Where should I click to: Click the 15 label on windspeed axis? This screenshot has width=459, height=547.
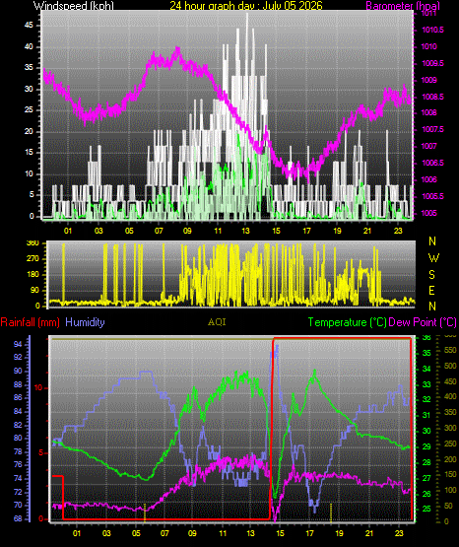point(29,153)
